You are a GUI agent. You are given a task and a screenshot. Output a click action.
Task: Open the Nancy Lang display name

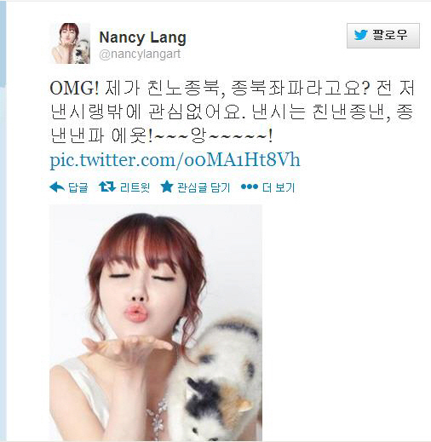[142, 37]
